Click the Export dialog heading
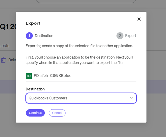The image size is (166, 137). 33,23
